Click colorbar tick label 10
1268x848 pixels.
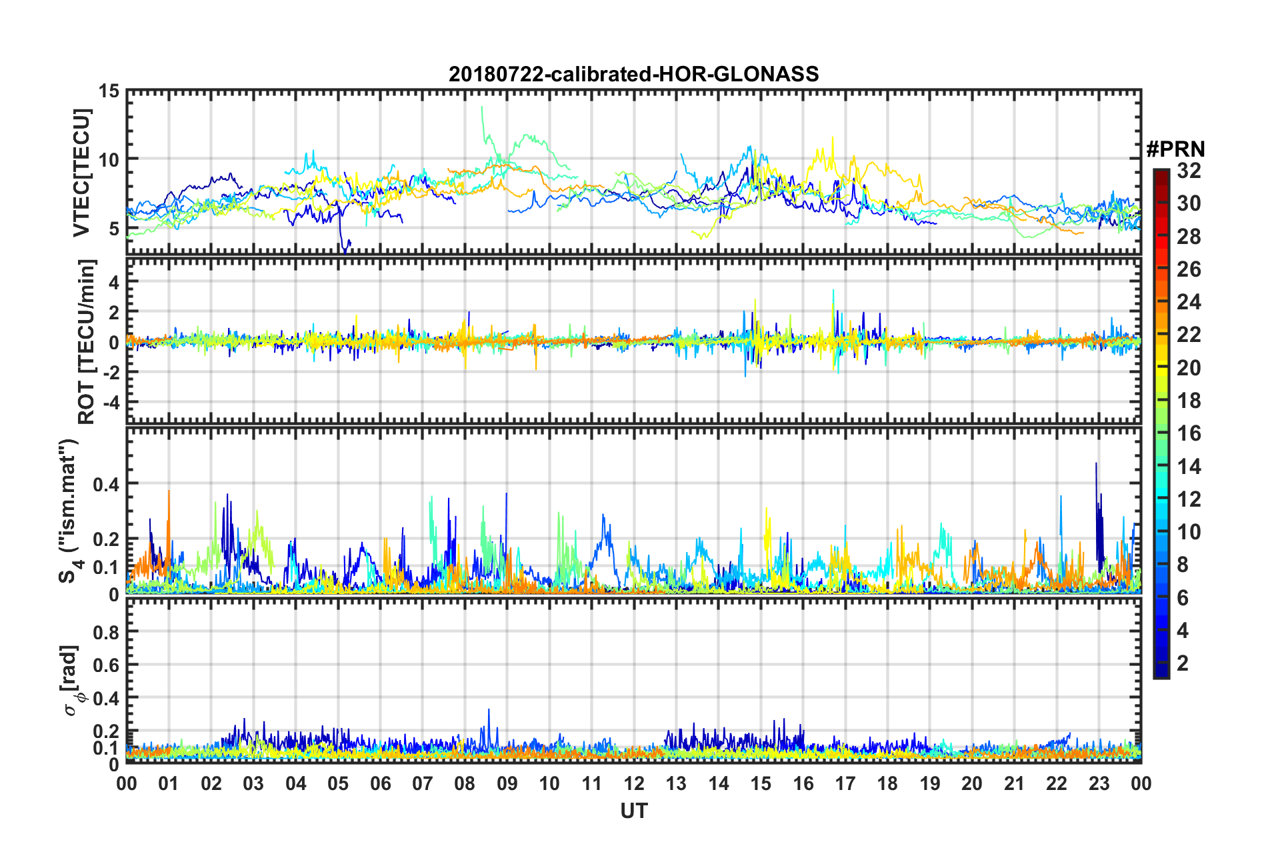pyautogui.click(x=1189, y=532)
